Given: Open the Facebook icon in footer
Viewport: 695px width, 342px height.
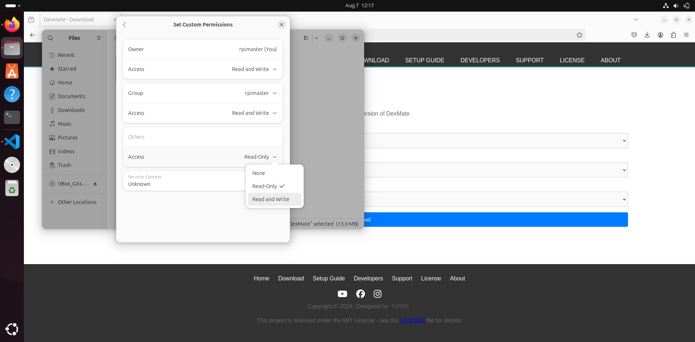Looking at the screenshot, I should [x=361, y=294].
